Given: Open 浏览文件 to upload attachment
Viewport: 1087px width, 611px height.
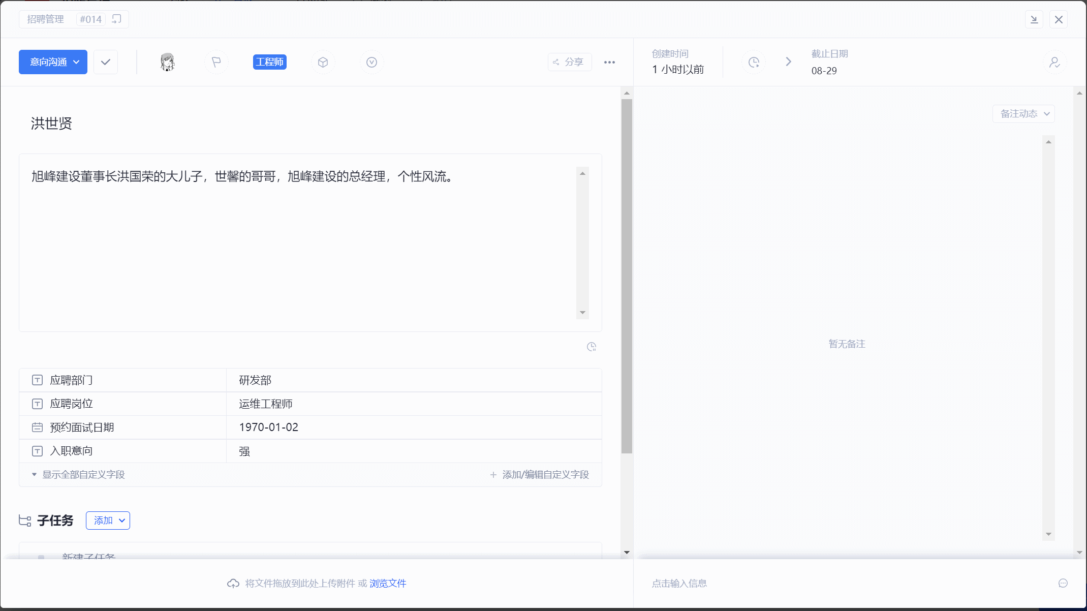Looking at the screenshot, I should click(x=387, y=583).
